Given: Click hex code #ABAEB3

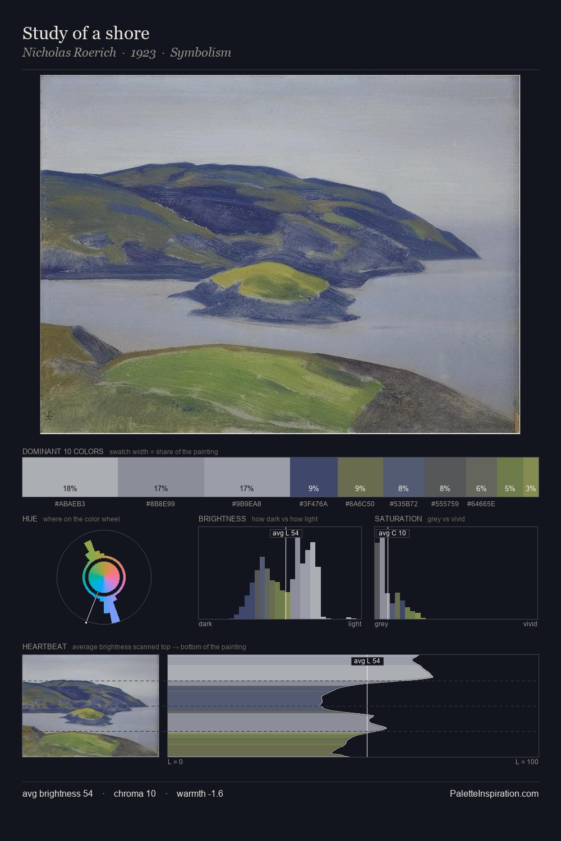Looking at the screenshot, I should pyautogui.click(x=70, y=504).
